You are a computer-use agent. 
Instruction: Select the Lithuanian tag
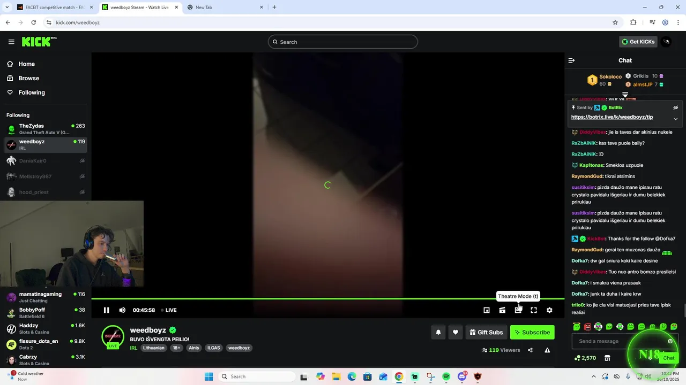coord(154,348)
